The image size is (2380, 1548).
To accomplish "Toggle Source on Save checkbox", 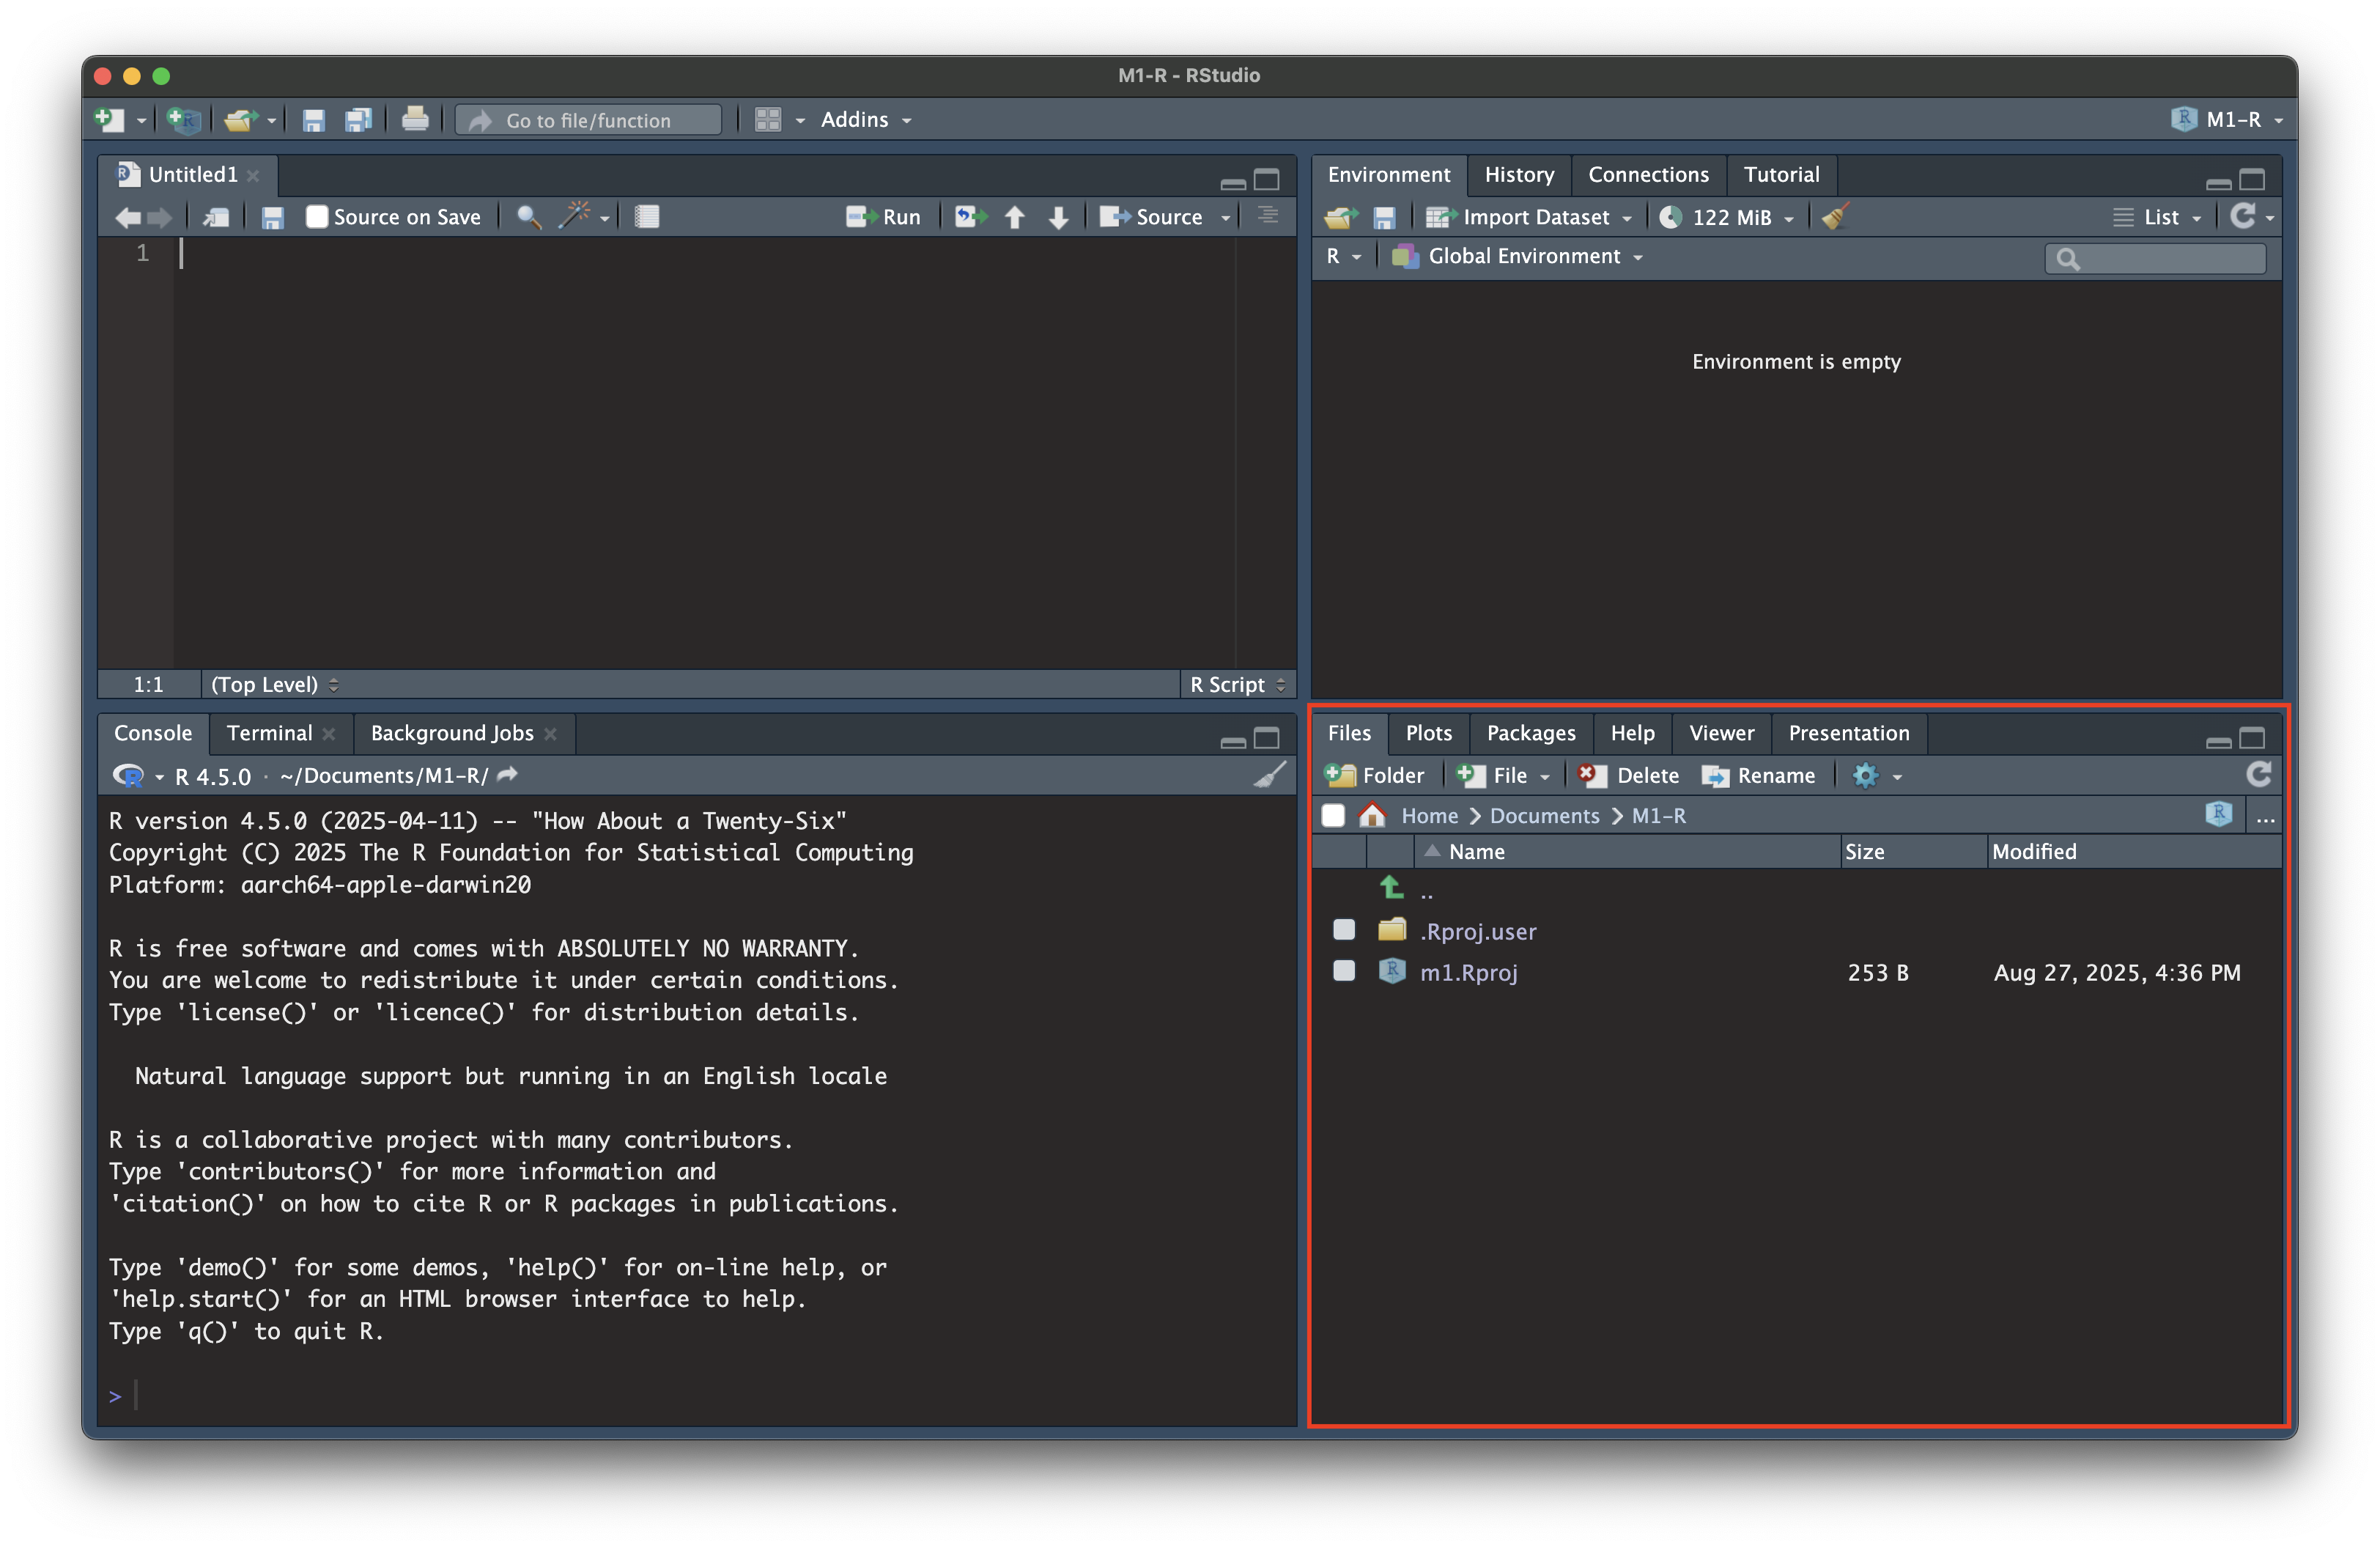I will pos(317,217).
